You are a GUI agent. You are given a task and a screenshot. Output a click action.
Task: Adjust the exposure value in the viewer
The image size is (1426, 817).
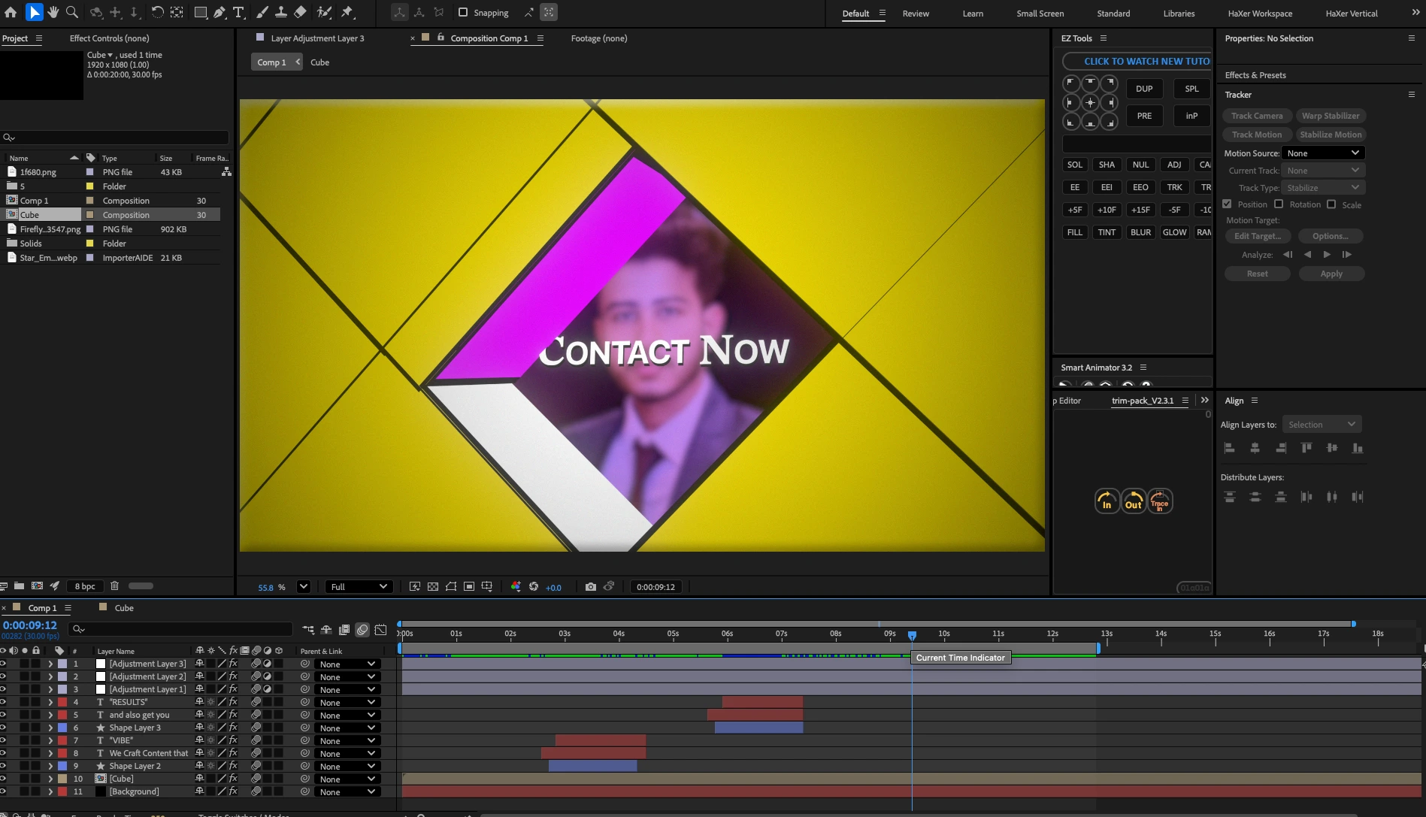(553, 587)
